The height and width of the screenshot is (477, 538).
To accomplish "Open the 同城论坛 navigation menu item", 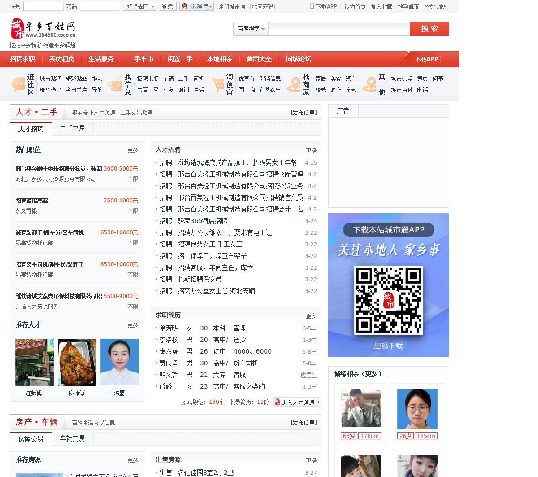I will (x=299, y=59).
